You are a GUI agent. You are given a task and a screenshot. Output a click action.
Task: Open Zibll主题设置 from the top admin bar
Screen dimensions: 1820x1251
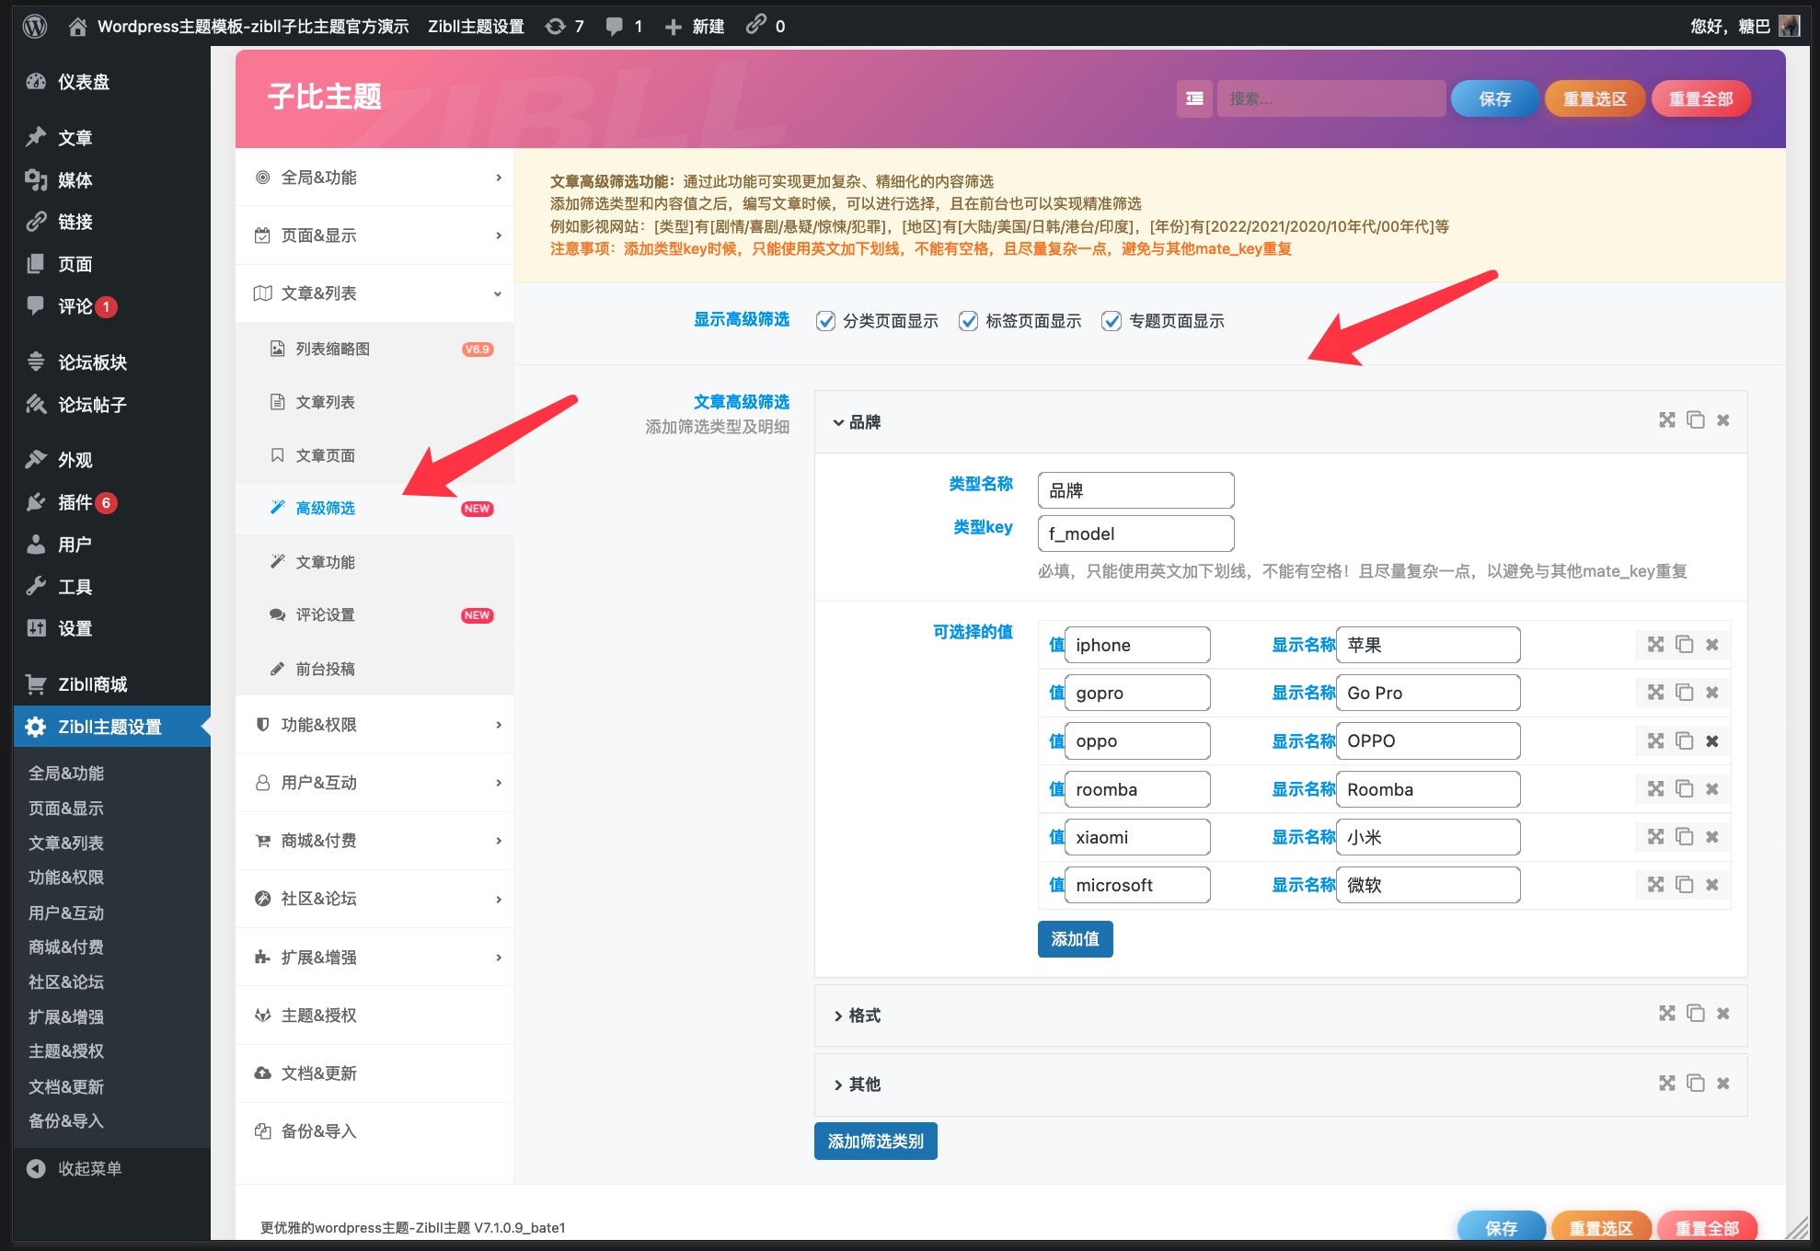coord(475,26)
